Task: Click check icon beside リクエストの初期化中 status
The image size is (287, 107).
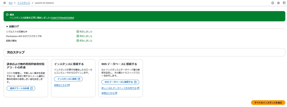Action: pyautogui.click(x=78, y=32)
